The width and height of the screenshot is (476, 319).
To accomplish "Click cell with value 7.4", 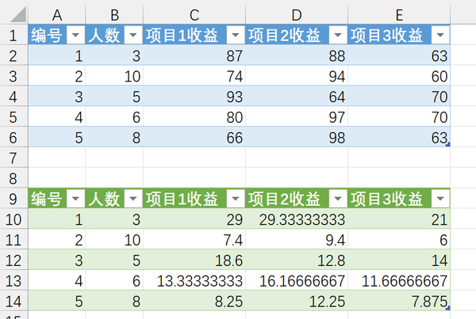I will coord(194,240).
